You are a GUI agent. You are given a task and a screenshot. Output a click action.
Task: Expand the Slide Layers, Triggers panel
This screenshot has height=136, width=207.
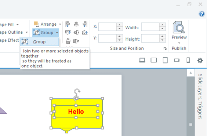coord(200,96)
